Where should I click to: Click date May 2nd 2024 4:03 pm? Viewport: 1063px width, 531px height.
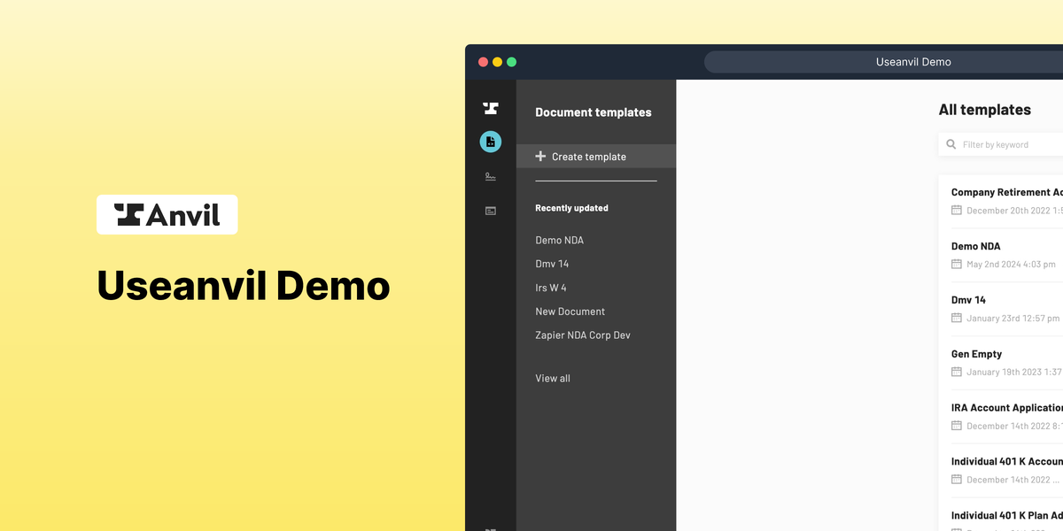pos(1011,265)
